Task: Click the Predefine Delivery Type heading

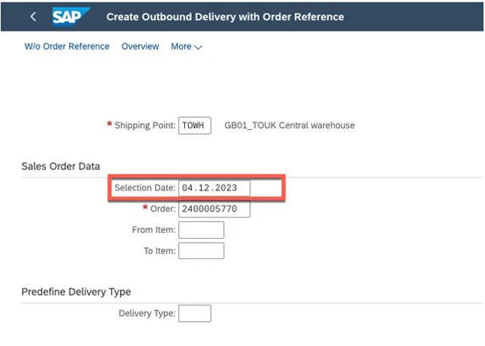Action: [76, 292]
